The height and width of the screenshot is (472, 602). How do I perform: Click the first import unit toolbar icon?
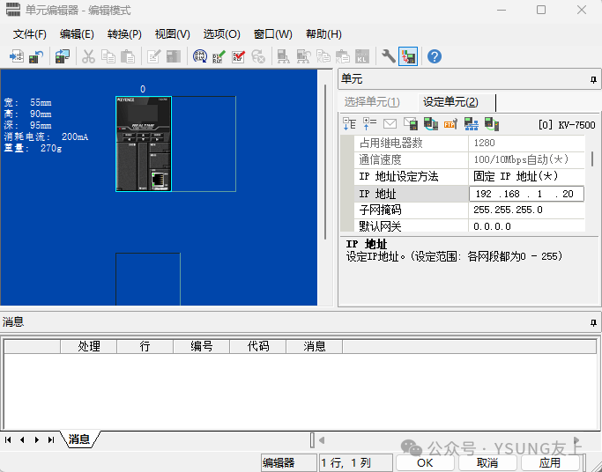coord(16,56)
